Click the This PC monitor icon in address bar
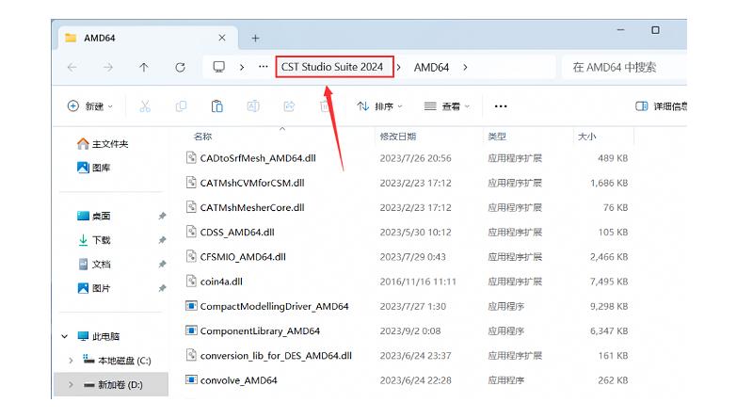The width and height of the screenshot is (737, 419). [x=219, y=67]
